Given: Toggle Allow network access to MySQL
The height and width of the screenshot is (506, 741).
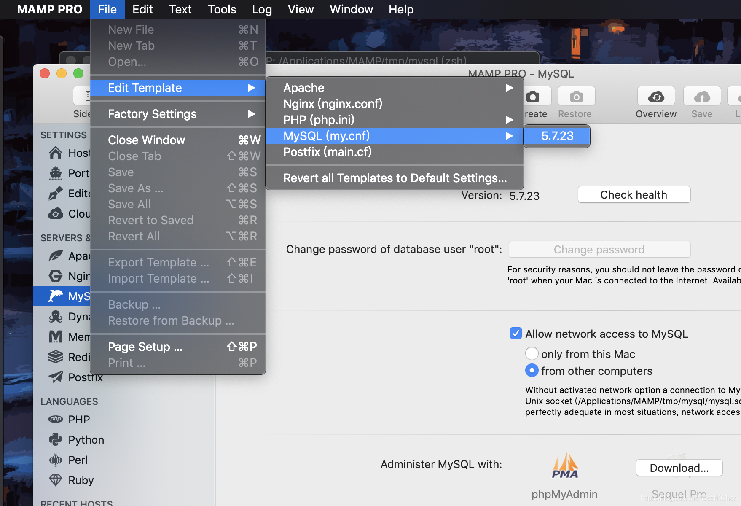Looking at the screenshot, I should (515, 334).
